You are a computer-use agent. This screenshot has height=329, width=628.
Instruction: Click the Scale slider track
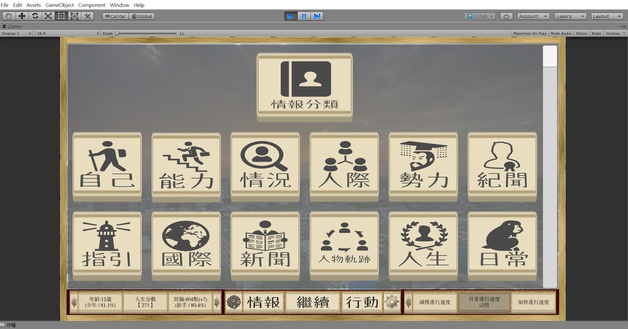pyautogui.click(x=147, y=33)
